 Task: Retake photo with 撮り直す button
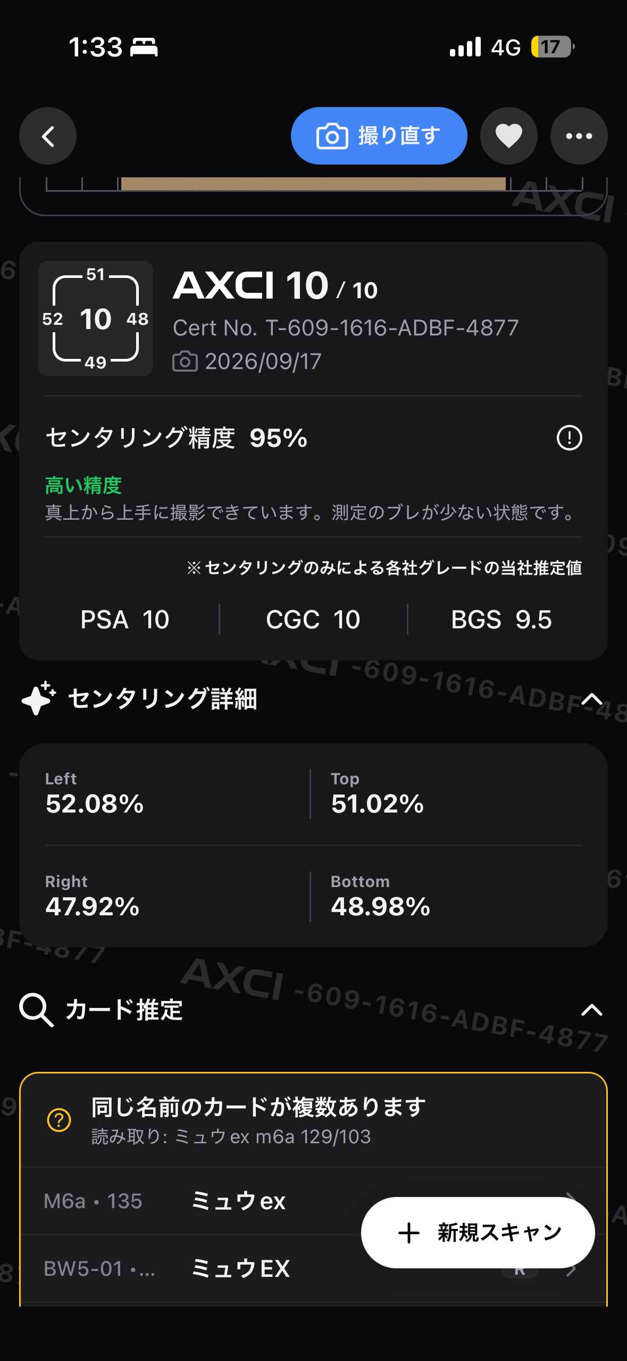pyautogui.click(x=379, y=136)
